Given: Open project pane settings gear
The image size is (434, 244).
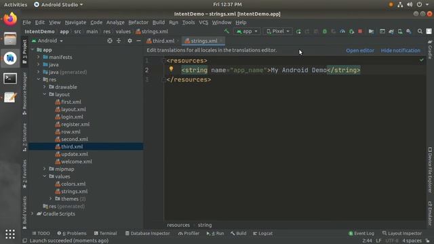Looking at the screenshot, I should pos(130,41).
